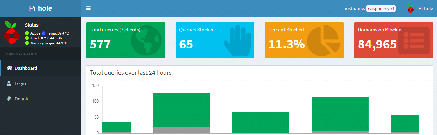The width and height of the screenshot is (437, 135).
Task: Click the Domains on Blocklist red card
Action: point(394,40)
